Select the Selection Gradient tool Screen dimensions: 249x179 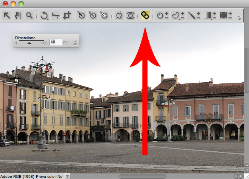207,16
